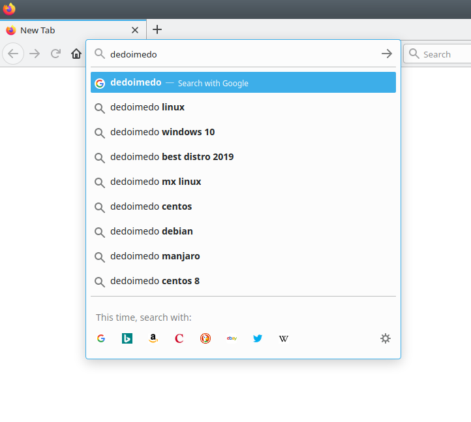Search this time with Google icon
Image resolution: width=471 pixels, height=422 pixels.
point(101,338)
